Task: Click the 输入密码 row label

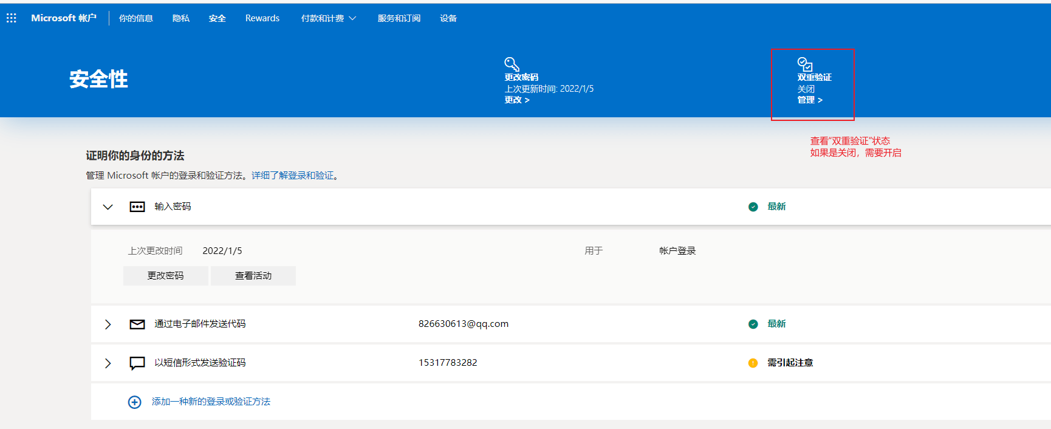Action: click(173, 207)
